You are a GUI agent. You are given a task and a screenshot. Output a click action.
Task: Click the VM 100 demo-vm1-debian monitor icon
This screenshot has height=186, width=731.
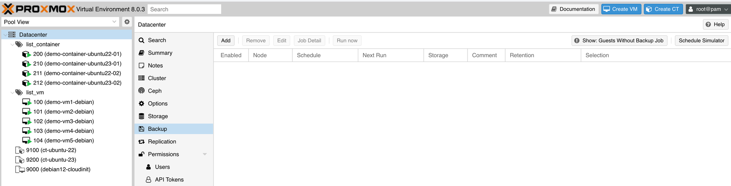point(27,102)
